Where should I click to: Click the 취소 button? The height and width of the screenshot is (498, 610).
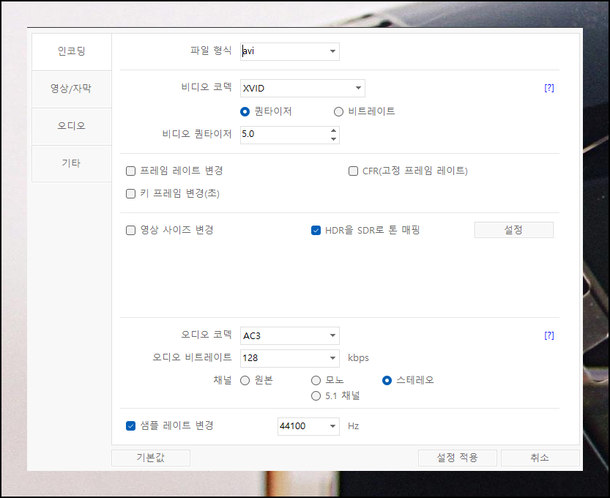[x=540, y=458]
